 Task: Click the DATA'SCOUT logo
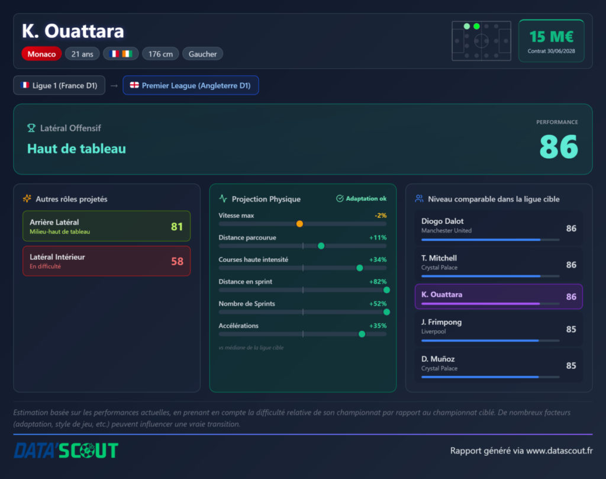pos(66,451)
